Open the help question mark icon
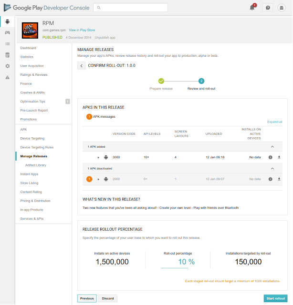Viewport: 293px width, 305px height. 268,8
